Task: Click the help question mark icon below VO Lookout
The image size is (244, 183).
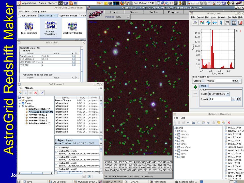Action: point(89,177)
